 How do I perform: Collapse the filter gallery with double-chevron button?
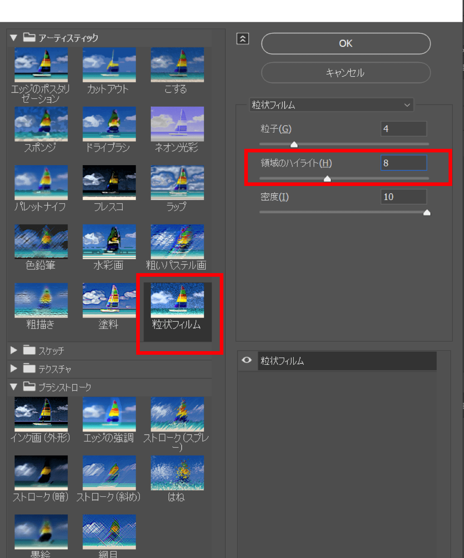pyautogui.click(x=243, y=39)
